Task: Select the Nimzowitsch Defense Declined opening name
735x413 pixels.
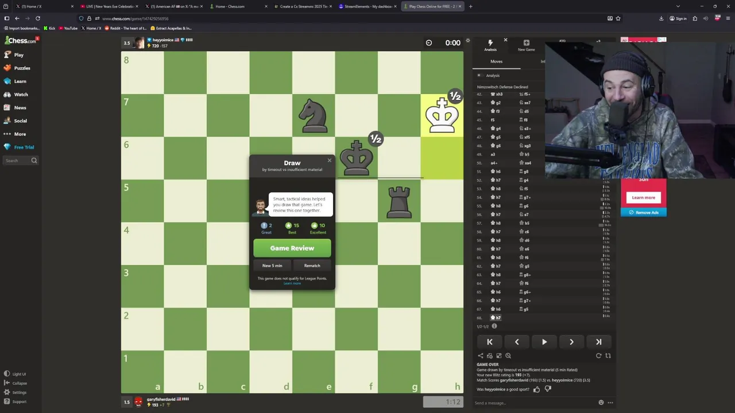Action: click(x=502, y=87)
